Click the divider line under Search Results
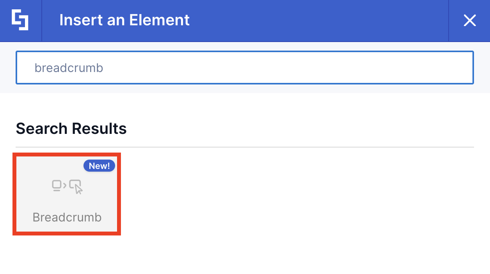This screenshot has height=274, width=490. tap(245, 146)
